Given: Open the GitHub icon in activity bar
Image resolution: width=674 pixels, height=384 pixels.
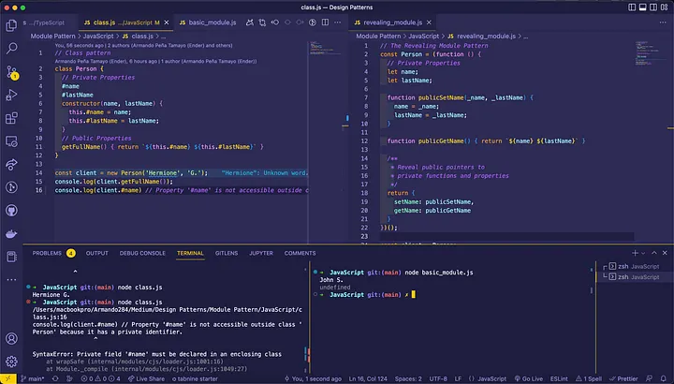Looking at the screenshot, I should tap(11, 211).
